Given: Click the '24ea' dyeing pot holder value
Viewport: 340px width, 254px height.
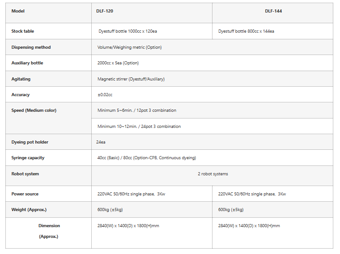Looking at the screenshot, I should click(x=101, y=142).
